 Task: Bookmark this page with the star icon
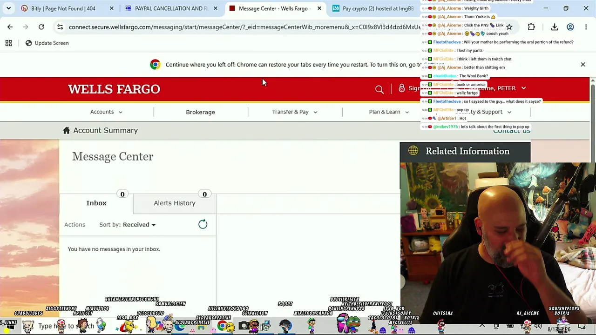509,27
